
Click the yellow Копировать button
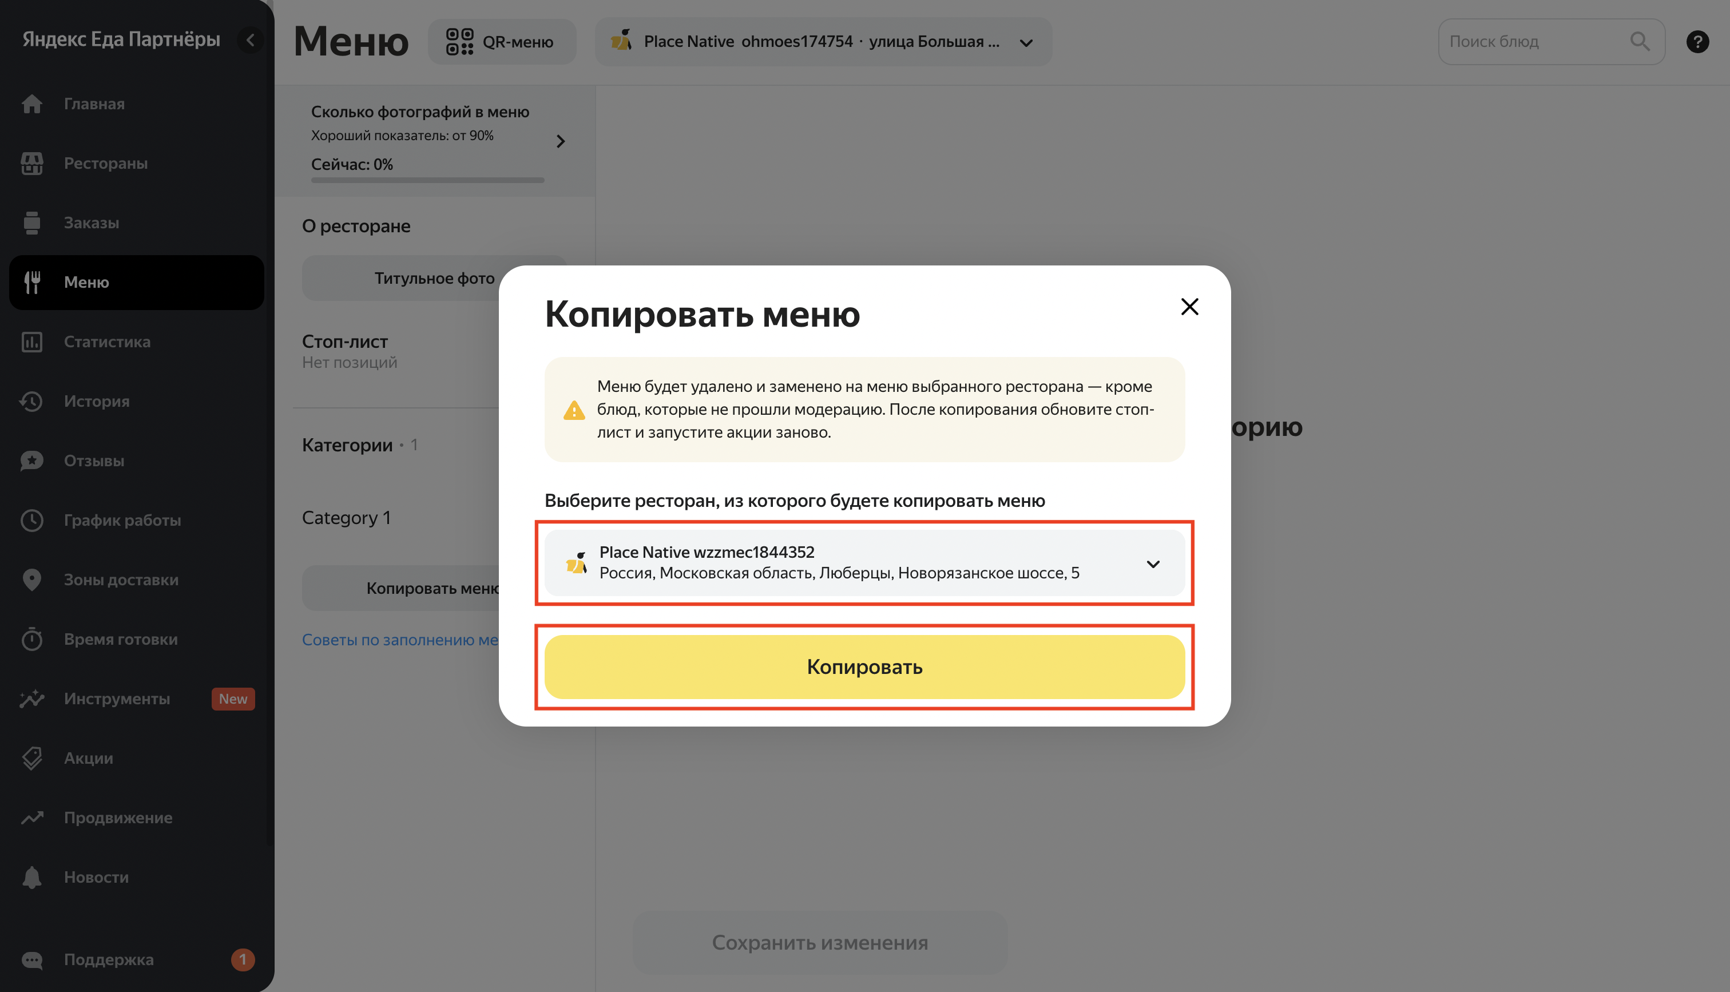click(x=864, y=666)
